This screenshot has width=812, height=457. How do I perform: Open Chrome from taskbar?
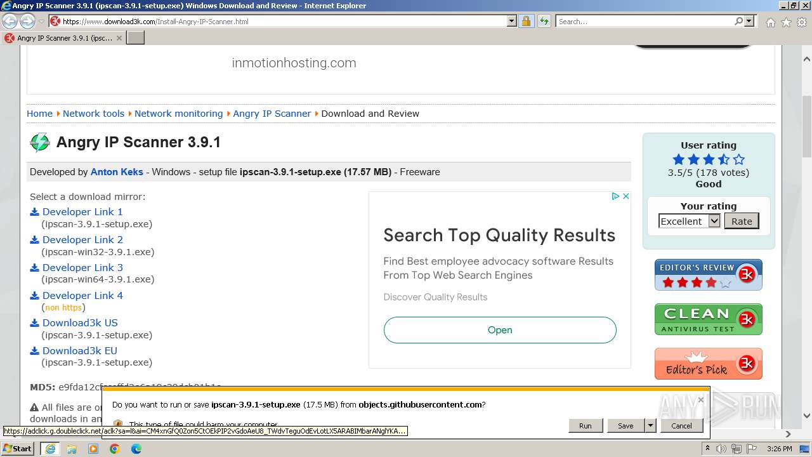pyautogui.click(x=115, y=449)
